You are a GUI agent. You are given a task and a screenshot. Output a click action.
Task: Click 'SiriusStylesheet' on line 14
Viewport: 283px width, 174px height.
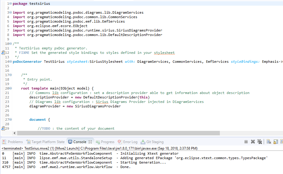point(106,62)
